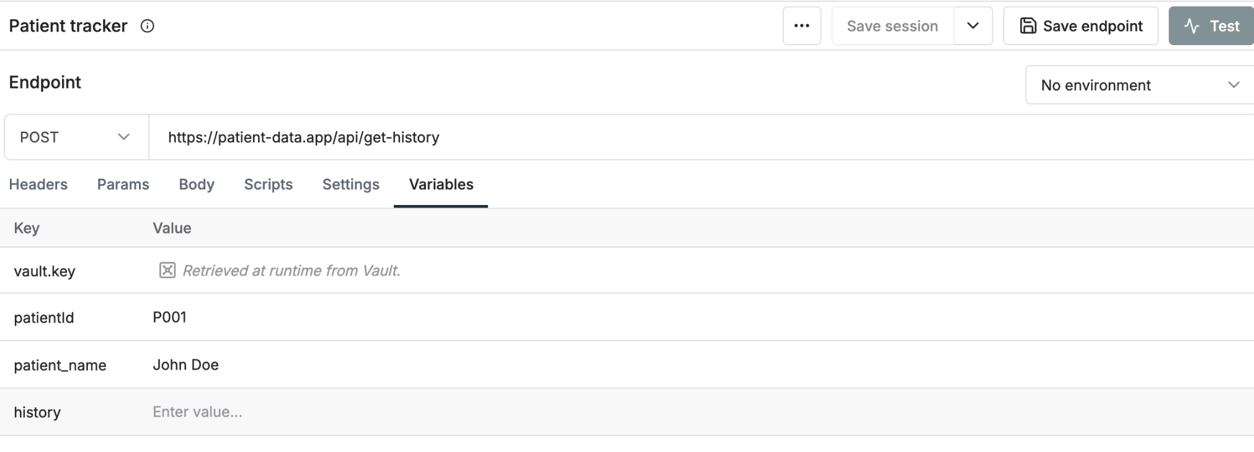Open the info tooltip beside Patient tracker

[x=147, y=26]
